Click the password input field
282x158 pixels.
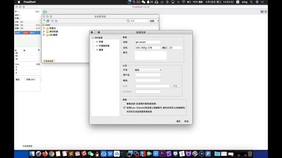point(148,80)
